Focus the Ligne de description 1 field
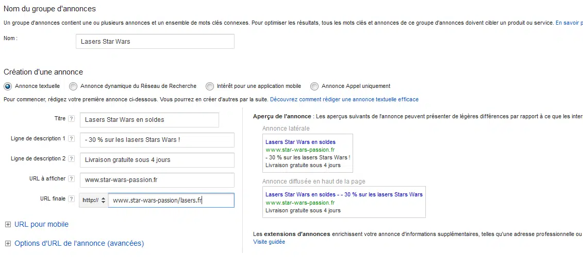 tap(157, 140)
